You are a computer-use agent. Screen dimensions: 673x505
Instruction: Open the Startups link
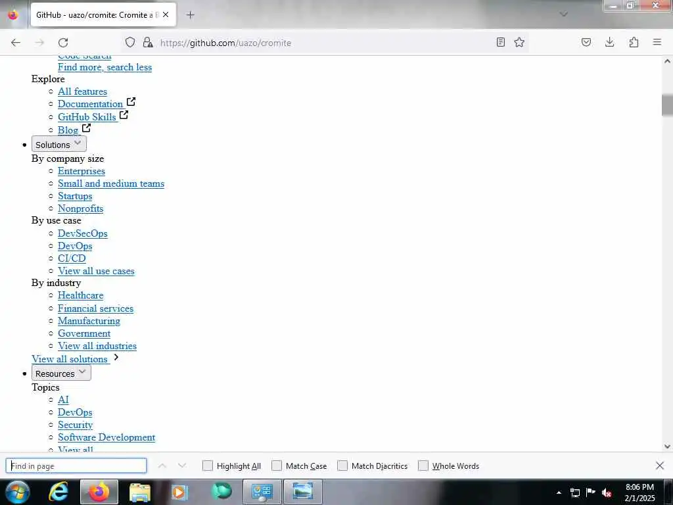(75, 196)
